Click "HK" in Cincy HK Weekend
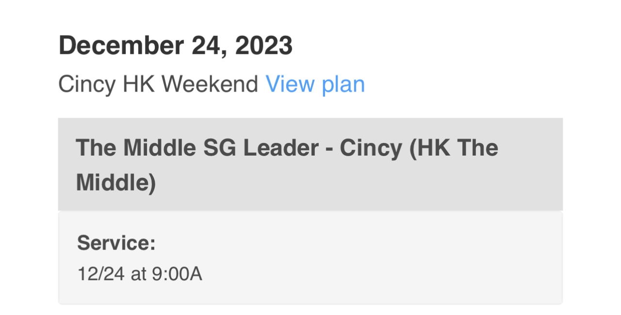 138,84
